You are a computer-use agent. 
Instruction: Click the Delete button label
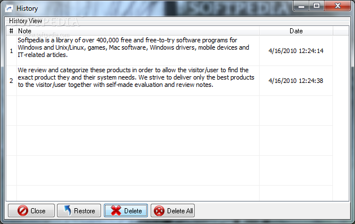click(x=133, y=211)
